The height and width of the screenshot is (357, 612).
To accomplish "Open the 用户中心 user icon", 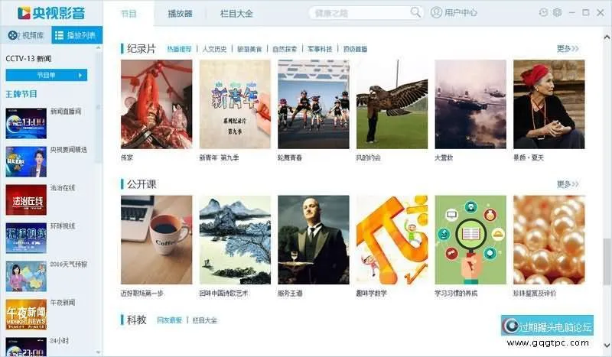I will (x=436, y=12).
